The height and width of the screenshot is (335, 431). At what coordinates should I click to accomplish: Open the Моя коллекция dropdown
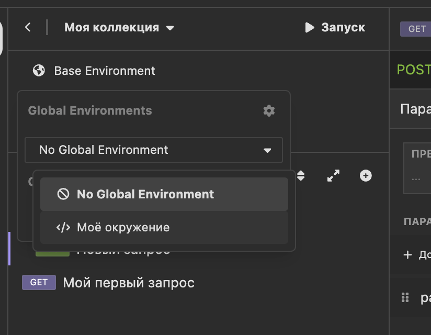pyautogui.click(x=171, y=28)
